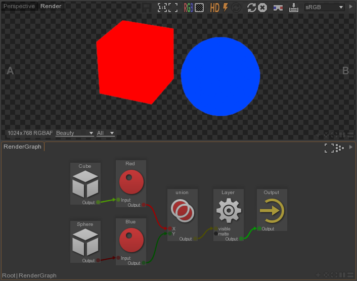Click the lightning bolt fast render icon
The width and height of the screenshot is (357, 281).
tap(226, 8)
